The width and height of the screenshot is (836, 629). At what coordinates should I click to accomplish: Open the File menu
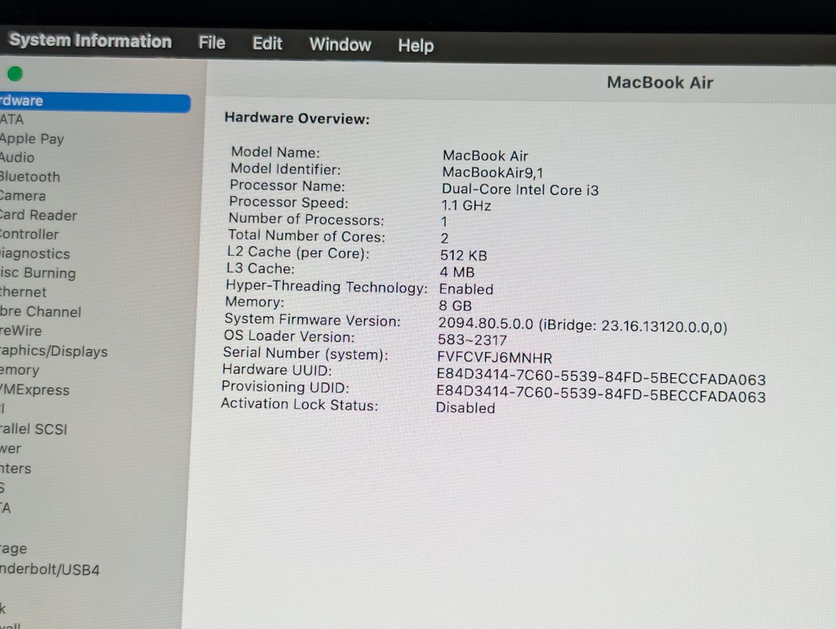coord(211,43)
